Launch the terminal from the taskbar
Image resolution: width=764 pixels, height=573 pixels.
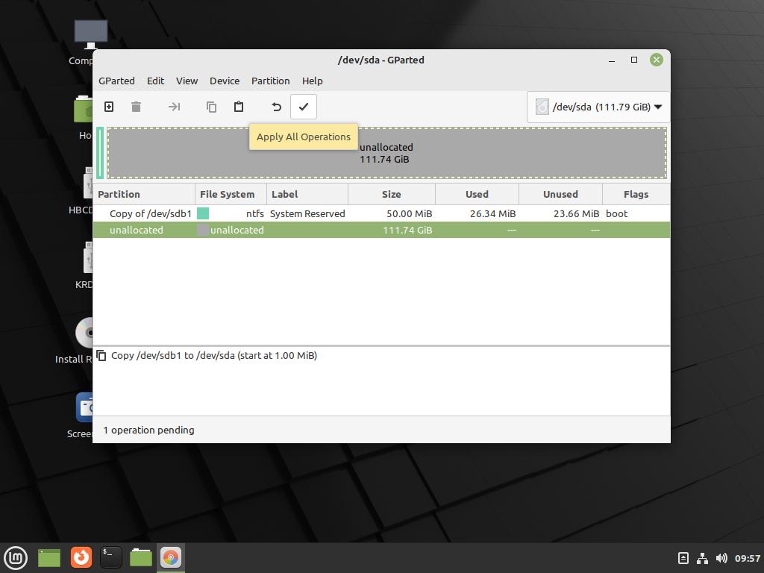110,557
